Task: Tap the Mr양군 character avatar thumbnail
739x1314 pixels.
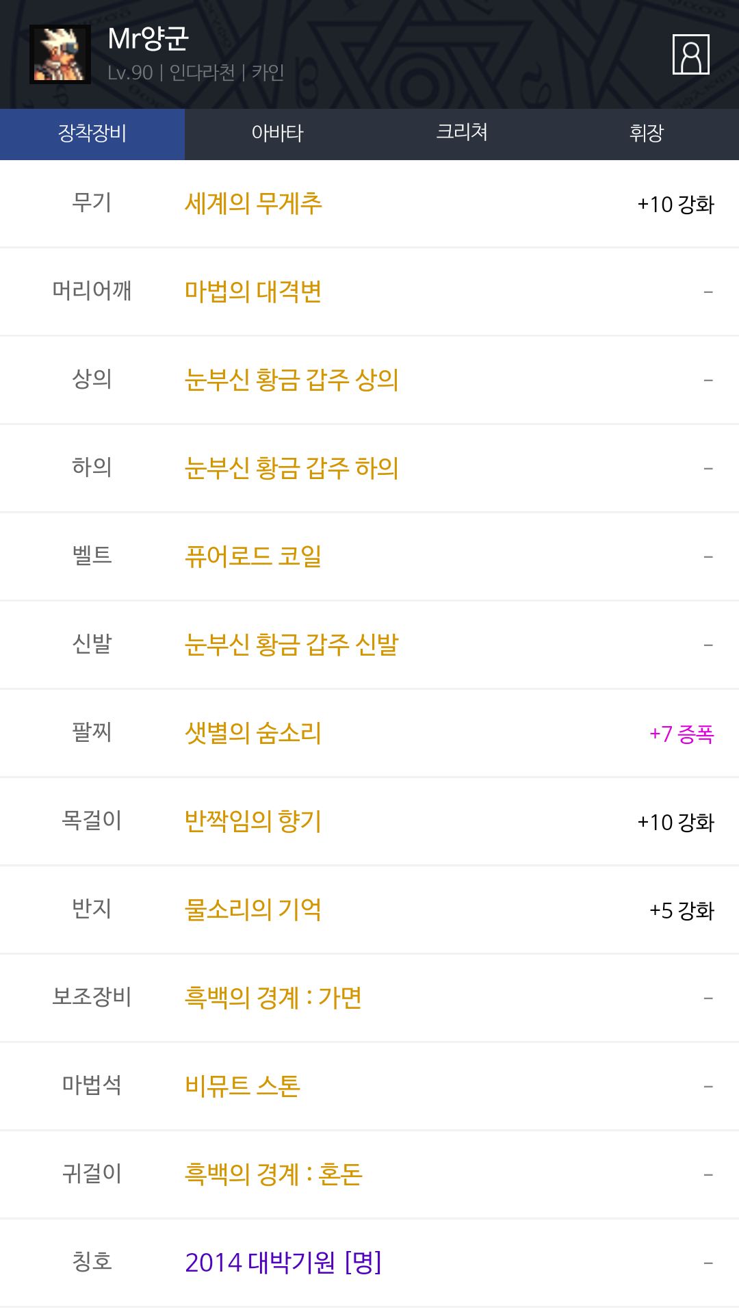Action: [60, 55]
